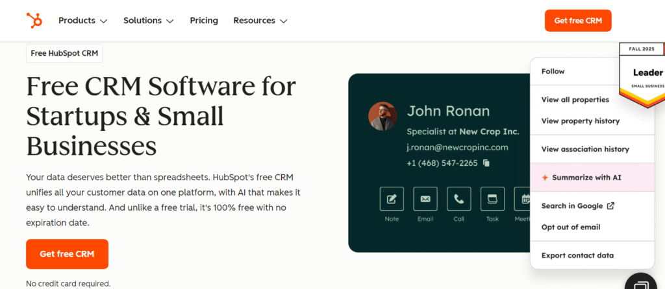Click the Meeting calendar icon

pos(523,199)
